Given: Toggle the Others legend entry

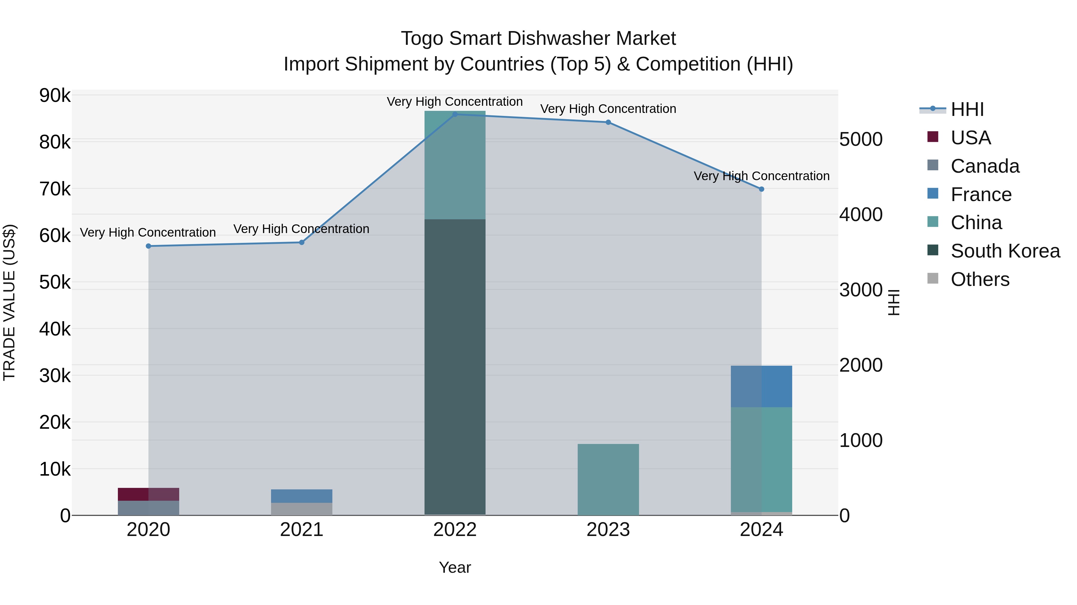Looking at the screenshot, I should coord(968,279).
